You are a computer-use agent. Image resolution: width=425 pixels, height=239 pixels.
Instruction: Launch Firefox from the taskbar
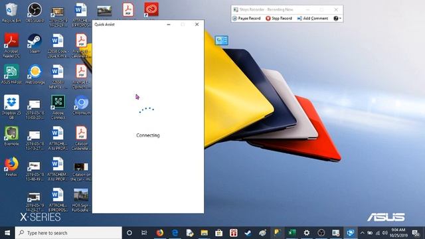point(159,233)
